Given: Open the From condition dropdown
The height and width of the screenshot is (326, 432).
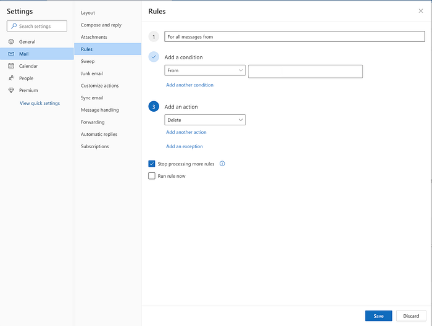Looking at the screenshot, I should coord(205,70).
